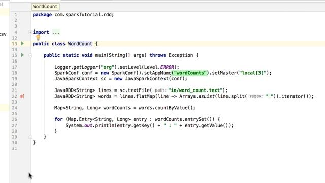Click line number 24 in the gutter
The width and height of the screenshot is (325, 183).
[14, 108]
